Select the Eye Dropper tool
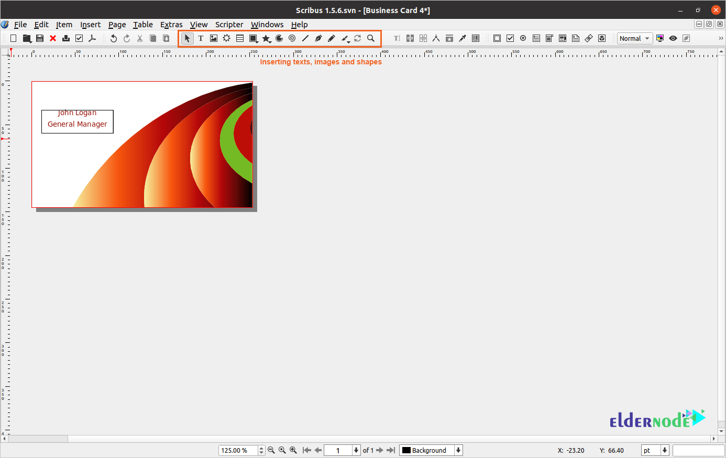726x458 pixels. click(x=463, y=38)
